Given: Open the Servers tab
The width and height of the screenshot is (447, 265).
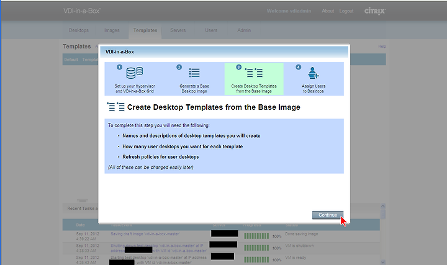Looking at the screenshot, I should 178,30.
